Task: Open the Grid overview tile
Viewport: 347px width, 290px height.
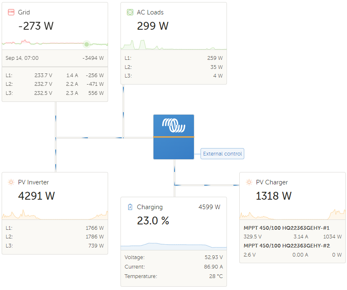Action: point(55,26)
